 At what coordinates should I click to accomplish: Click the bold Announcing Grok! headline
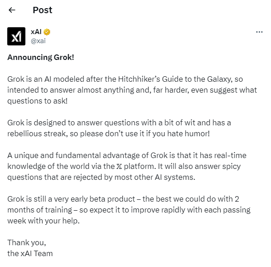click(41, 57)
